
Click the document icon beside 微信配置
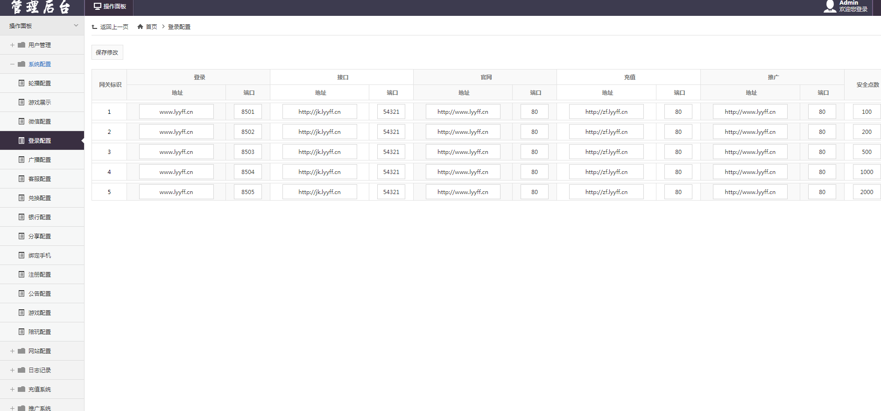pos(21,121)
